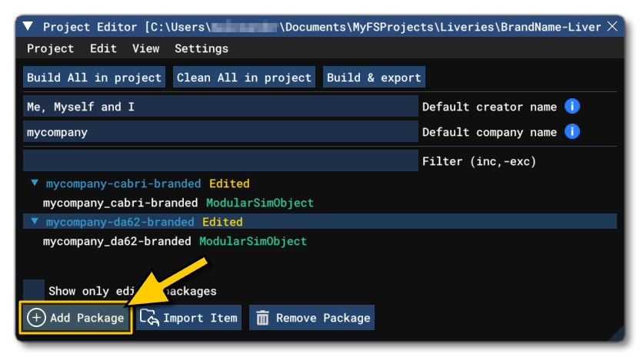Click info icon beside Default creator name
Image resolution: width=640 pixels, height=357 pixels.
coord(572,107)
